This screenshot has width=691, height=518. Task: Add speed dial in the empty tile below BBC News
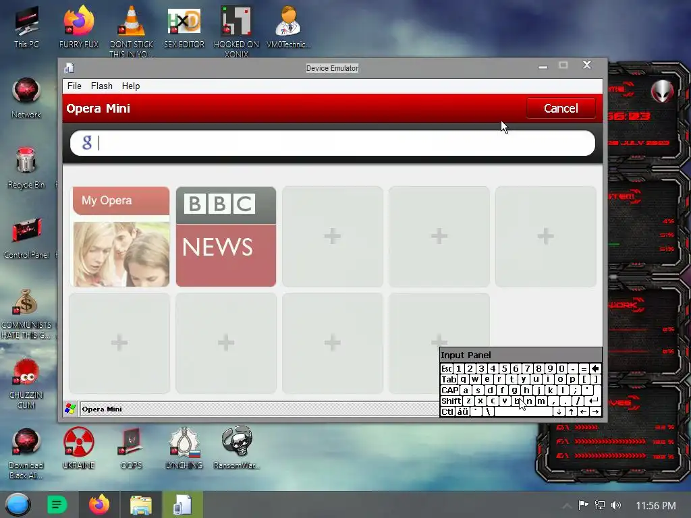click(226, 343)
